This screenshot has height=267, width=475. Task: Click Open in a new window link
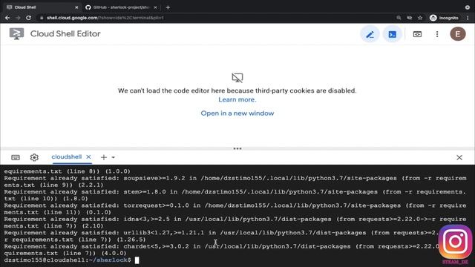(237, 113)
